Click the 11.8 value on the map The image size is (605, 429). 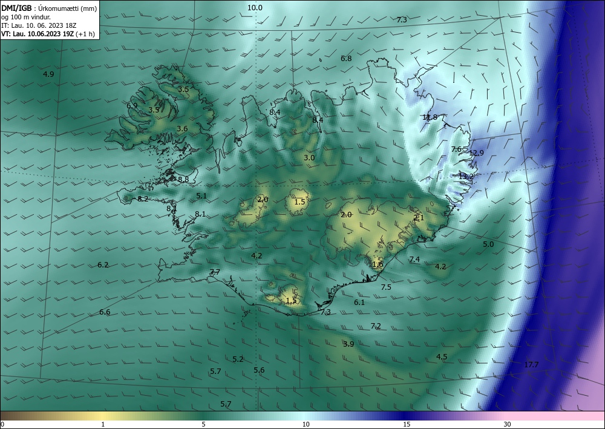[x=430, y=117]
